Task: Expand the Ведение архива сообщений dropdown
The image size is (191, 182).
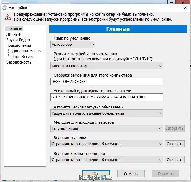Action: [107, 160]
